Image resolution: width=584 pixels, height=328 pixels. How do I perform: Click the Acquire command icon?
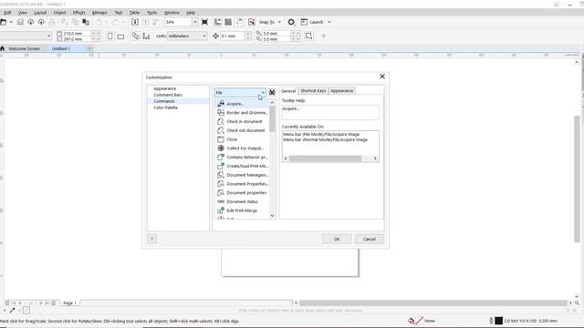click(221, 104)
